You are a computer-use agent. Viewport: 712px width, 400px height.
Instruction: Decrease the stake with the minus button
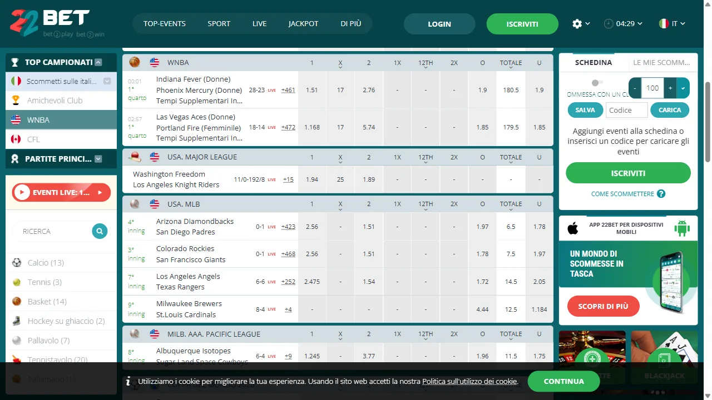tap(635, 88)
